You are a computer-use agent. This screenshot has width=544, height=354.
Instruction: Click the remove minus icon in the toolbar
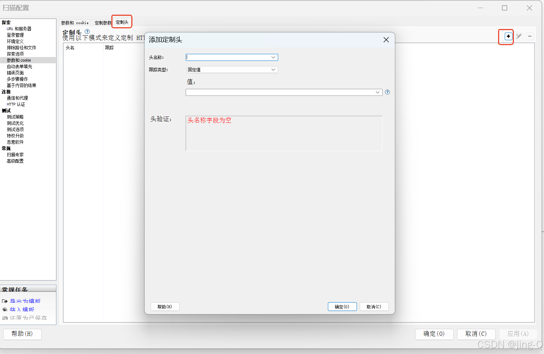530,36
